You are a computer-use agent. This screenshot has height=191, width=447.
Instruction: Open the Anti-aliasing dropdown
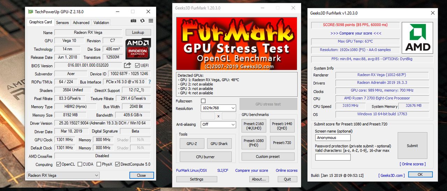click(x=219, y=124)
